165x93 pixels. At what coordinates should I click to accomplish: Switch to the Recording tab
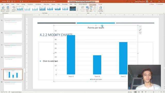pyautogui.click(x=65, y=4)
